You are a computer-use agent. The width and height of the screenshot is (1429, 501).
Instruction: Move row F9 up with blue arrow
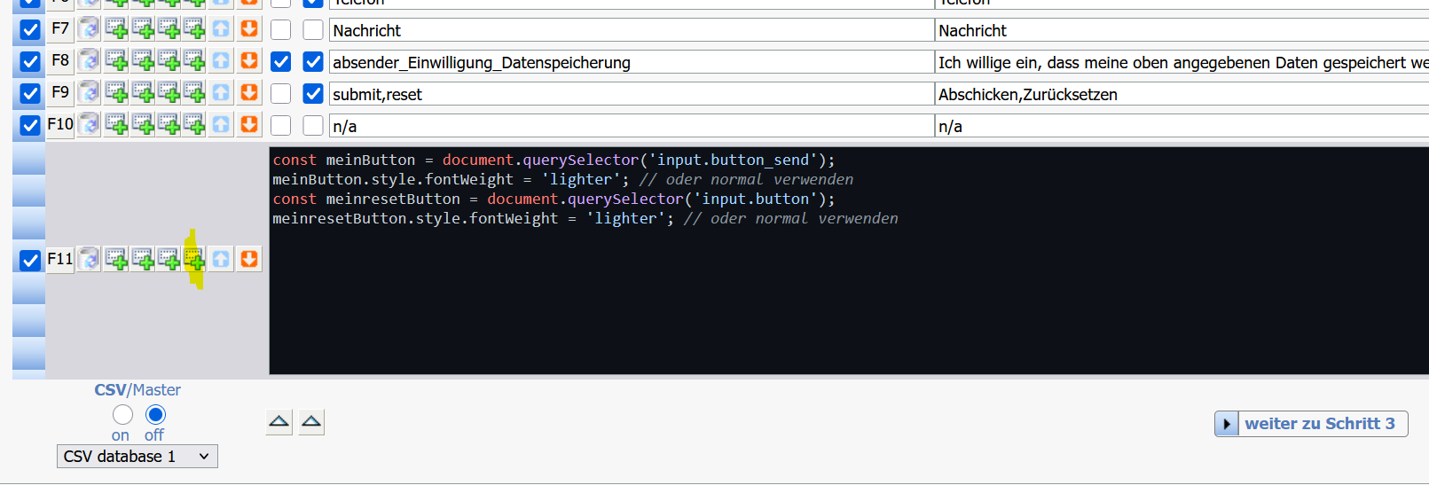pos(221,92)
